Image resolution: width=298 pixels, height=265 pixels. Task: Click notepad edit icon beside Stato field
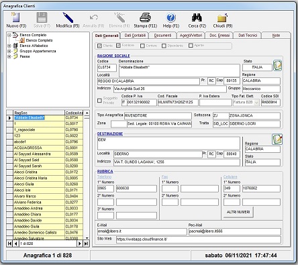click(x=277, y=66)
